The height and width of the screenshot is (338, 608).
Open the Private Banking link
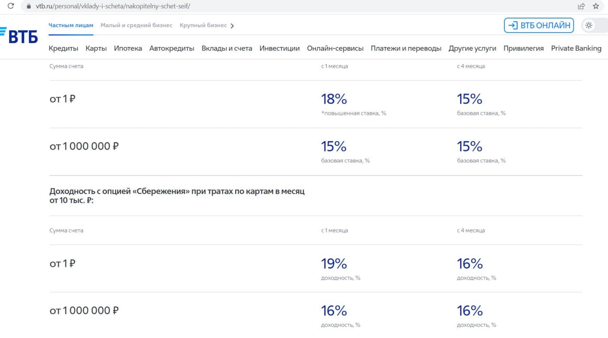coord(576,48)
